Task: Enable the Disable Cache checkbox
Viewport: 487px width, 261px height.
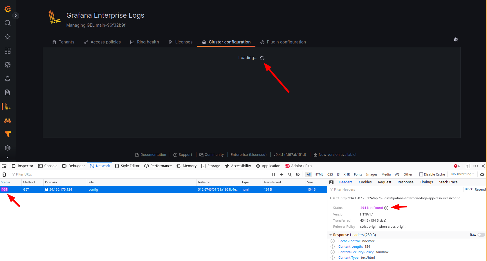Action: [x=421, y=174]
